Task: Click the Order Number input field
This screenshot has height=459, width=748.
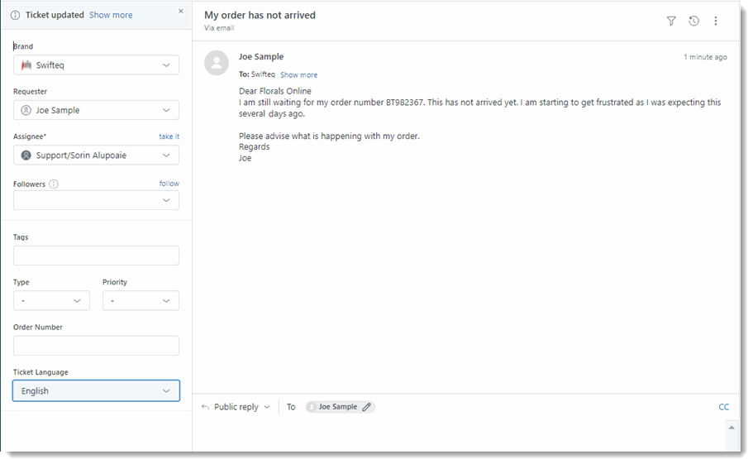Action: pyautogui.click(x=97, y=346)
